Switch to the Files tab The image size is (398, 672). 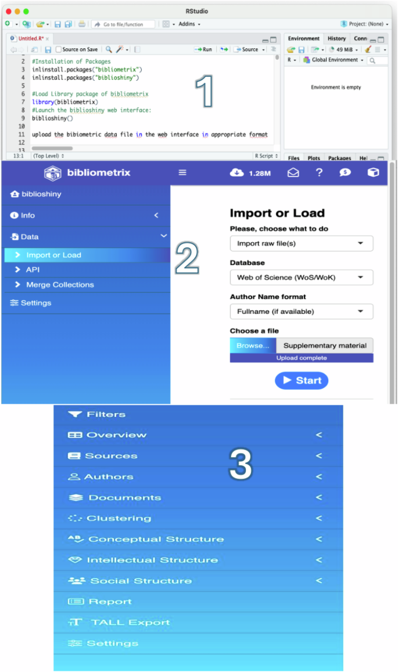(294, 158)
